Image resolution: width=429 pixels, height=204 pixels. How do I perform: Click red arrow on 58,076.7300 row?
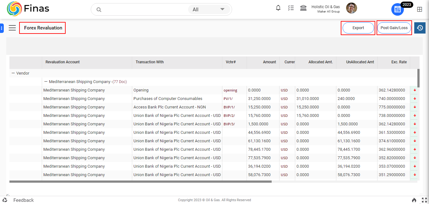pyautogui.click(x=415, y=175)
